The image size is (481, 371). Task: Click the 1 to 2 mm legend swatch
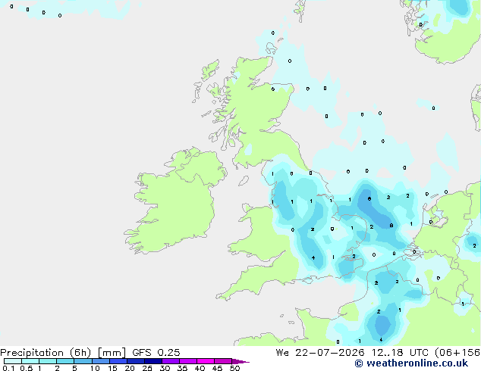(48, 361)
